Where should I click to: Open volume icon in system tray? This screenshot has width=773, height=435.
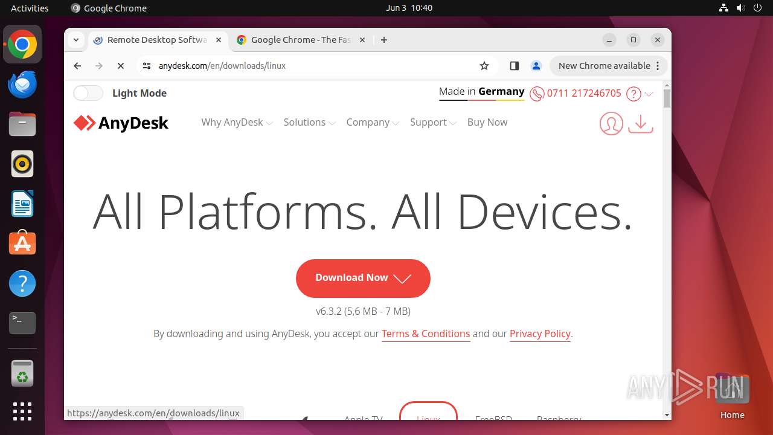tap(741, 8)
